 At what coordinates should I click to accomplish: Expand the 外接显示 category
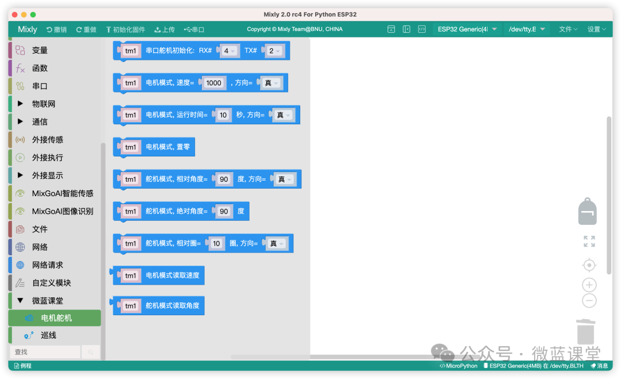[55, 175]
